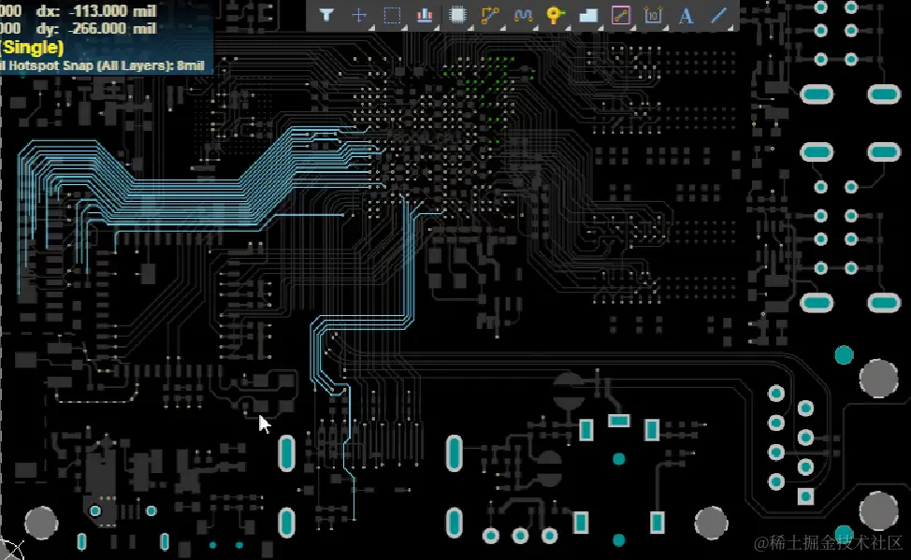Select the Place Polygon Pour tool

pyautogui.click(x=588, y=15)
